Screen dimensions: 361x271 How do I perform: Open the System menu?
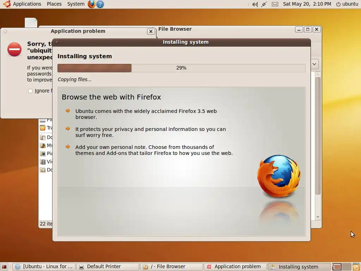pyautogui.click(x=76, y=4)
